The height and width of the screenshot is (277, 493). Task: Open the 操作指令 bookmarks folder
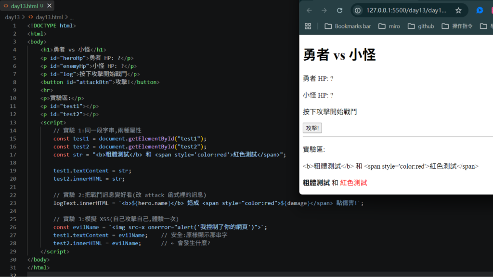457,26
